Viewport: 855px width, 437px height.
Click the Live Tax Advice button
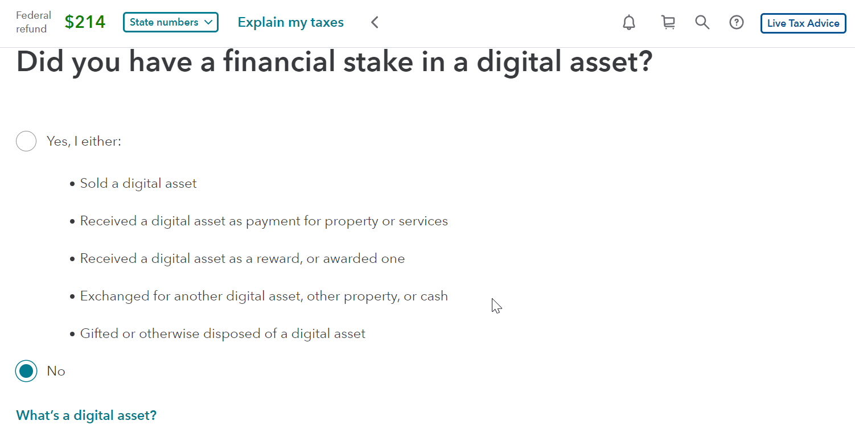803,23
